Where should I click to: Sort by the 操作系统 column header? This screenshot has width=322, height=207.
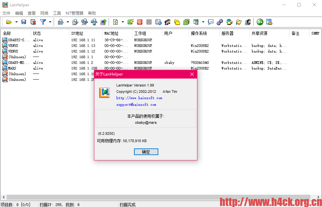point(204,33)
